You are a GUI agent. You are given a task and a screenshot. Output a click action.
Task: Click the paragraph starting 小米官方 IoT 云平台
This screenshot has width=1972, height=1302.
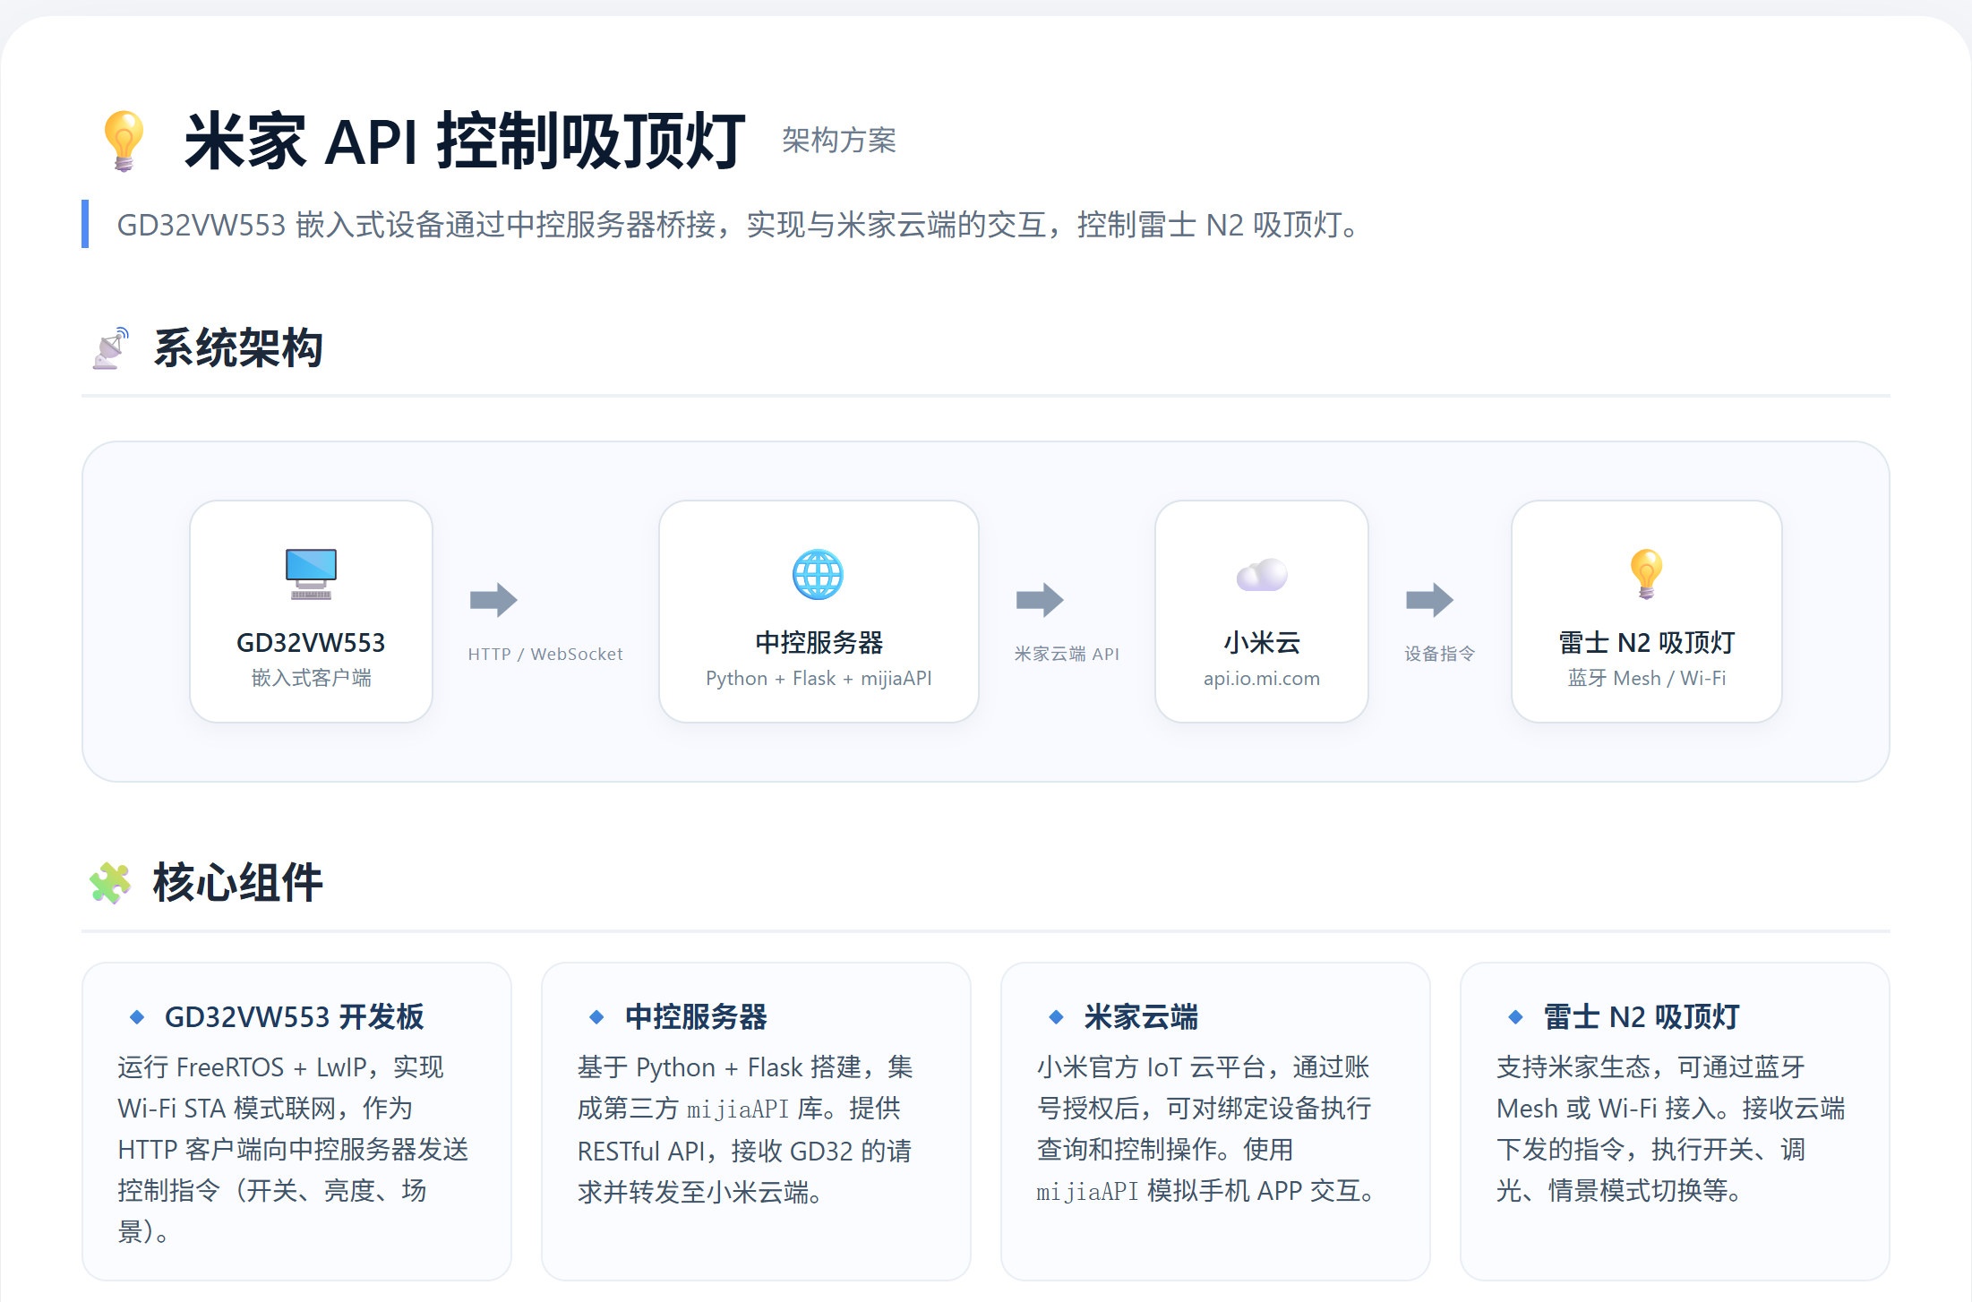1206,1128
